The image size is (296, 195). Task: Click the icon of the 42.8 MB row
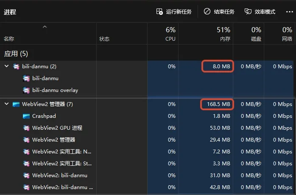coord(26,187)
